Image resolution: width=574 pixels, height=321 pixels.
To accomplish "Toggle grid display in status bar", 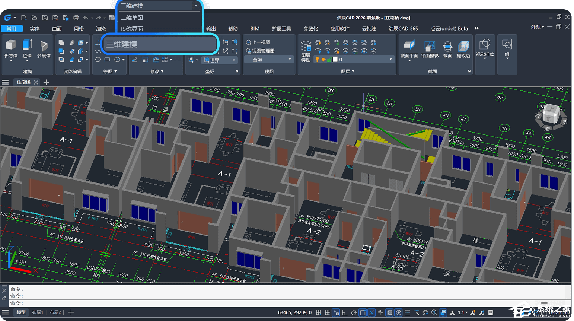I will [x=327, y=313].
